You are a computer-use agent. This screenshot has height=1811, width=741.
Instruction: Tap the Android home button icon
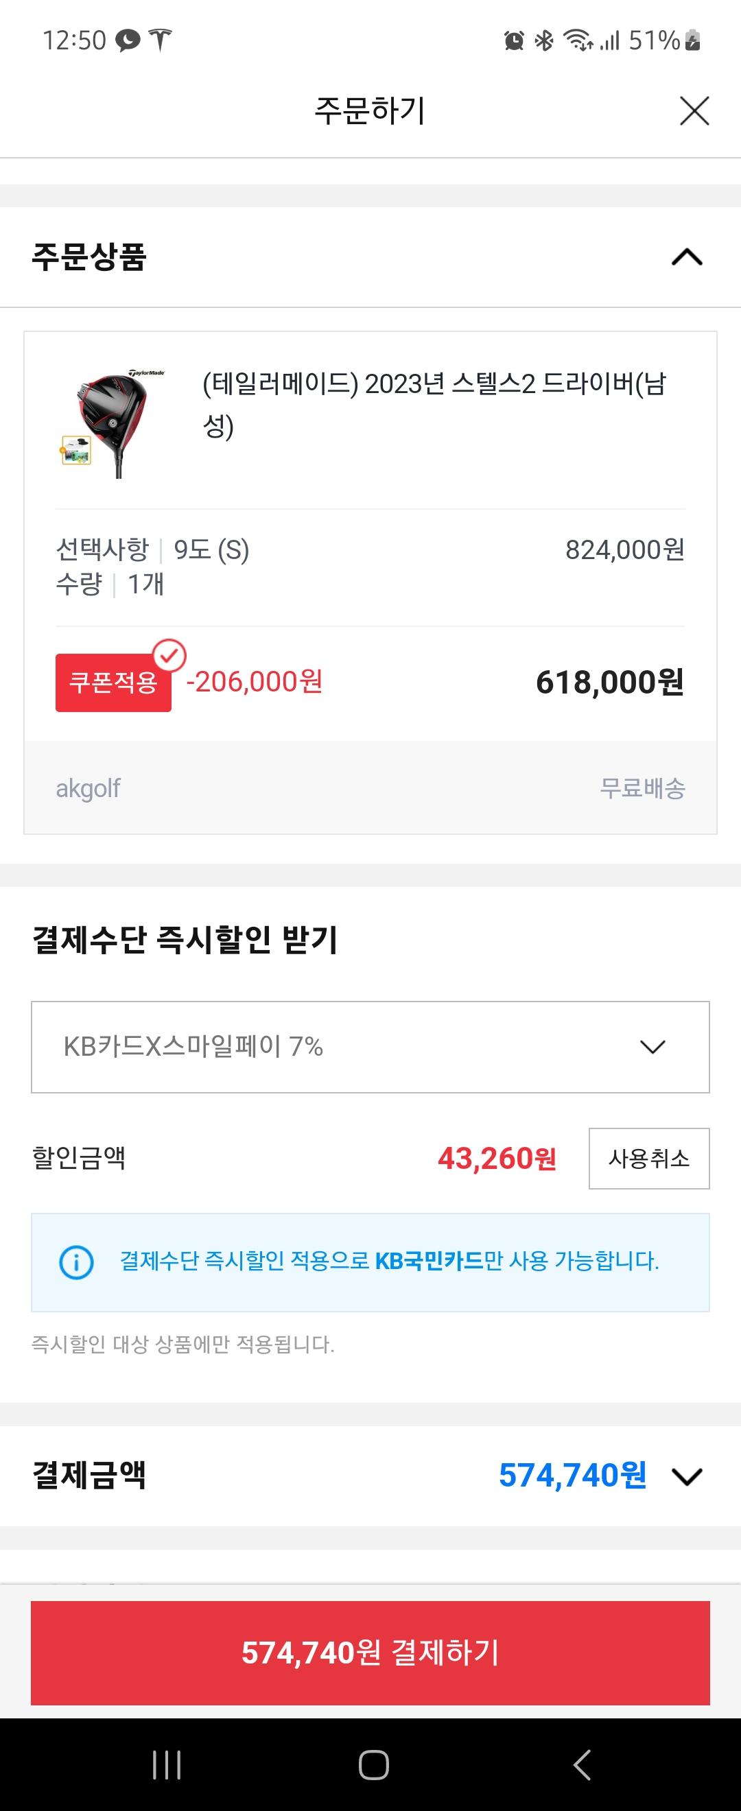(x=373, y=1764)
